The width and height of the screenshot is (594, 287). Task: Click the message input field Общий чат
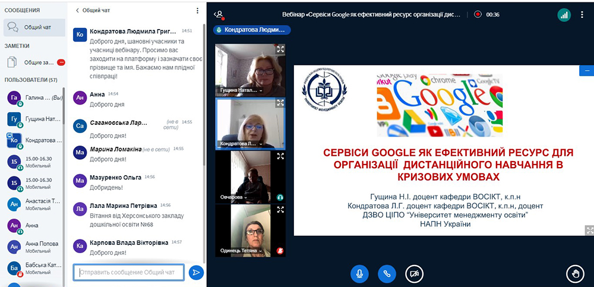click(x=129, y=272)
